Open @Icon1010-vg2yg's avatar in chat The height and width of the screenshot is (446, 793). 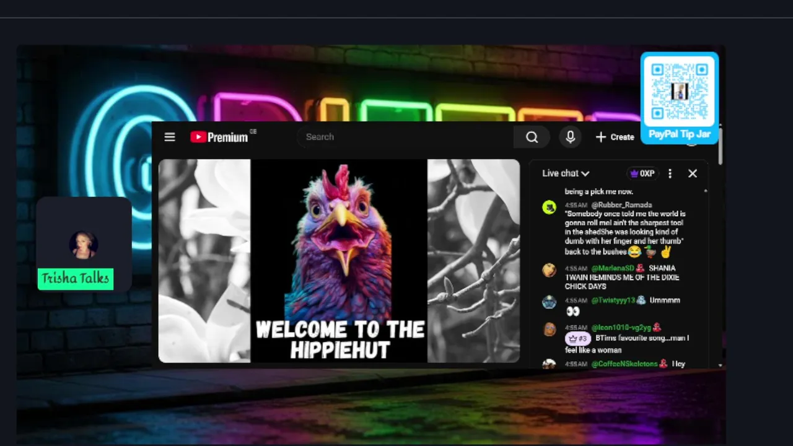pyautogui.click(x=550, y=330)
